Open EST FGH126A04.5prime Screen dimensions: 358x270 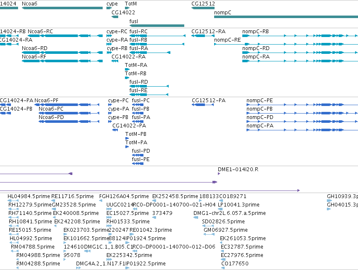124,196
